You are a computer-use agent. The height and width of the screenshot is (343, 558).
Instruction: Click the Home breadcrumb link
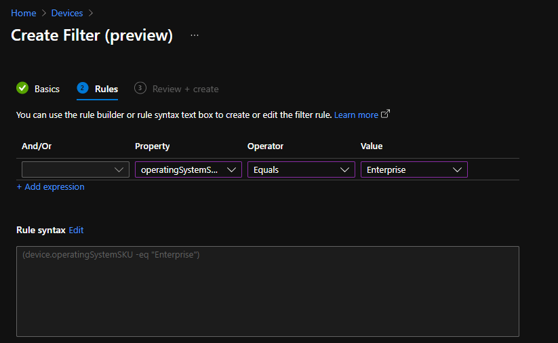(x=24, y=13)
